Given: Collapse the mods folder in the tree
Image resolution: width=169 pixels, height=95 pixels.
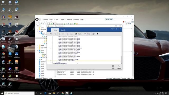Looking at the screenshot, I should pos(38,31).
